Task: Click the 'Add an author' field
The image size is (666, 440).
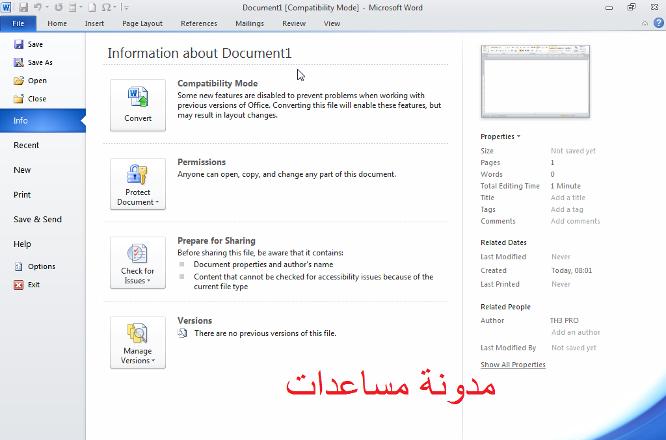Action: pos(576,332)
